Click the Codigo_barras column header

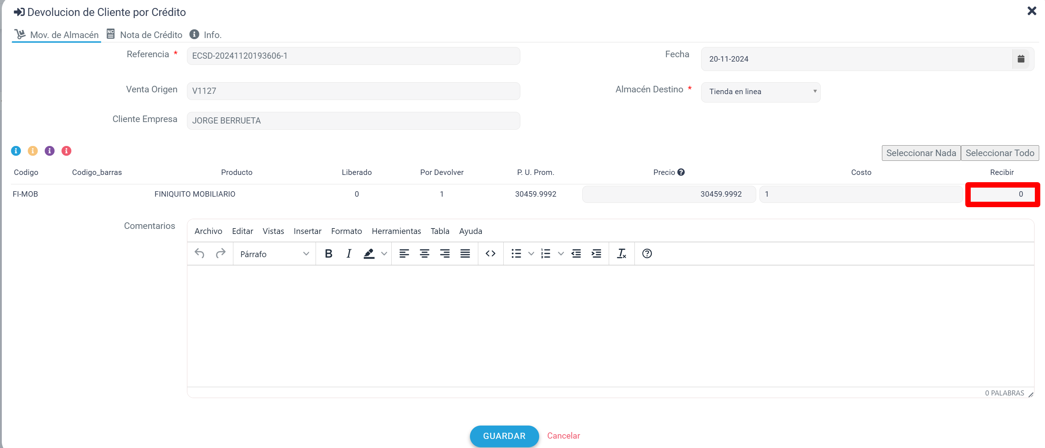pyautogui.click(x=97, y=172)
